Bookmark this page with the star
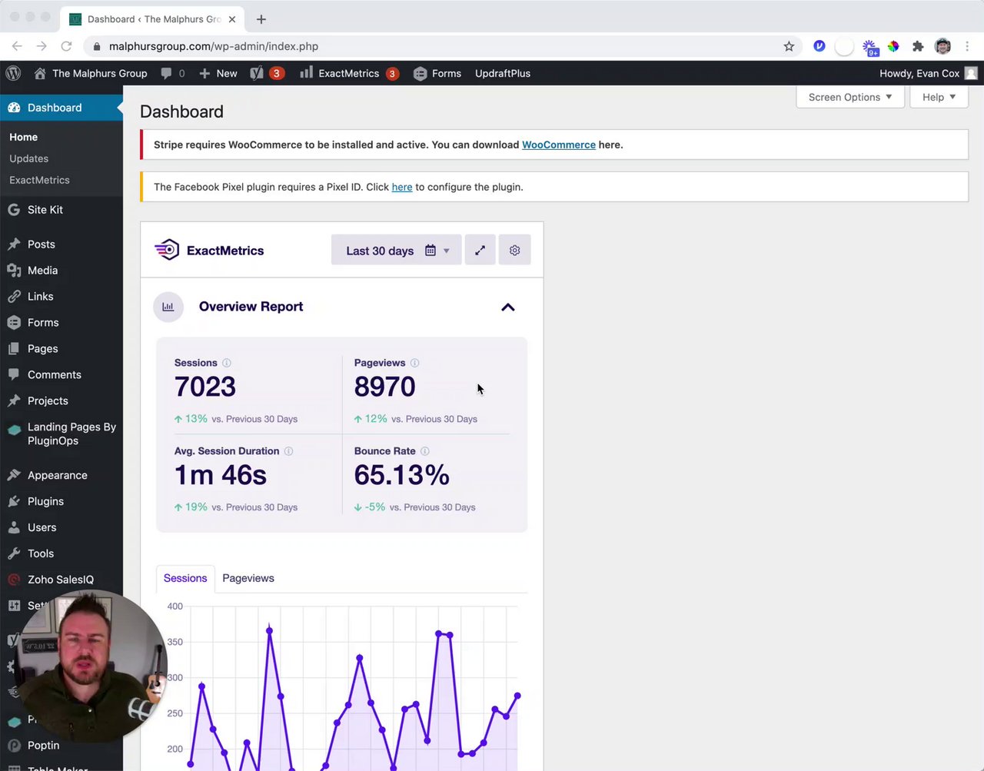The height and width of the screenshot is (771, 984). pyautogui.click(x=789, y=46)
